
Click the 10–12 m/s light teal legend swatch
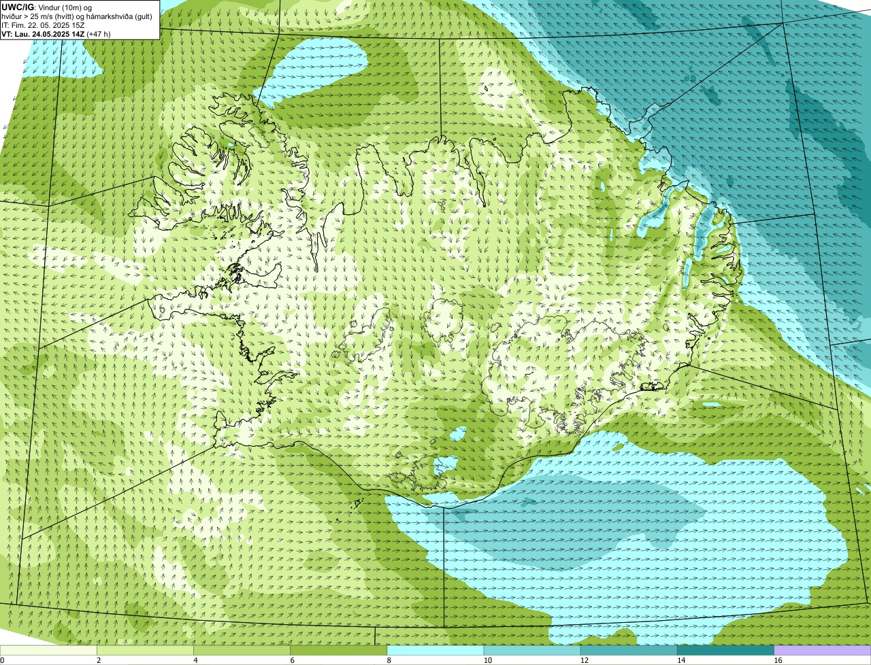[532, 651]
